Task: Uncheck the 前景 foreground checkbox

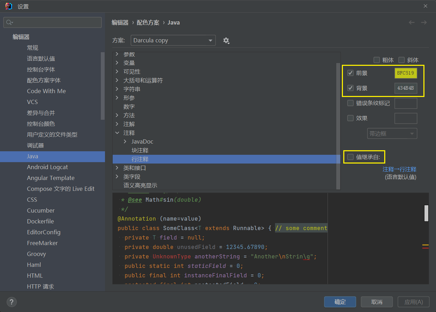Action: [x=350, y=73]
